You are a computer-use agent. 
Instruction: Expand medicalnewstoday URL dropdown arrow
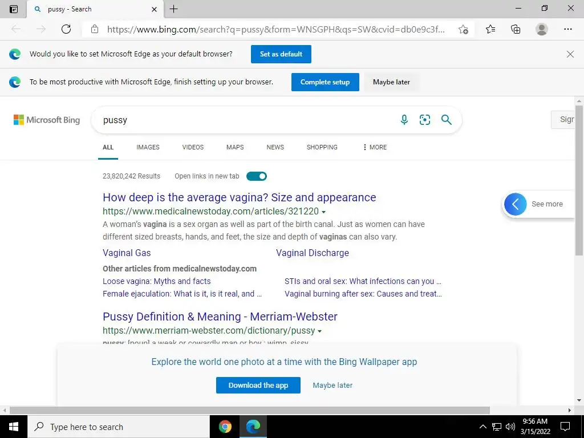[x=324, y=212]
